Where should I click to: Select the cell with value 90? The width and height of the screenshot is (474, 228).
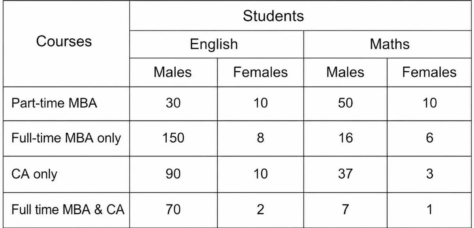(173, 174)
